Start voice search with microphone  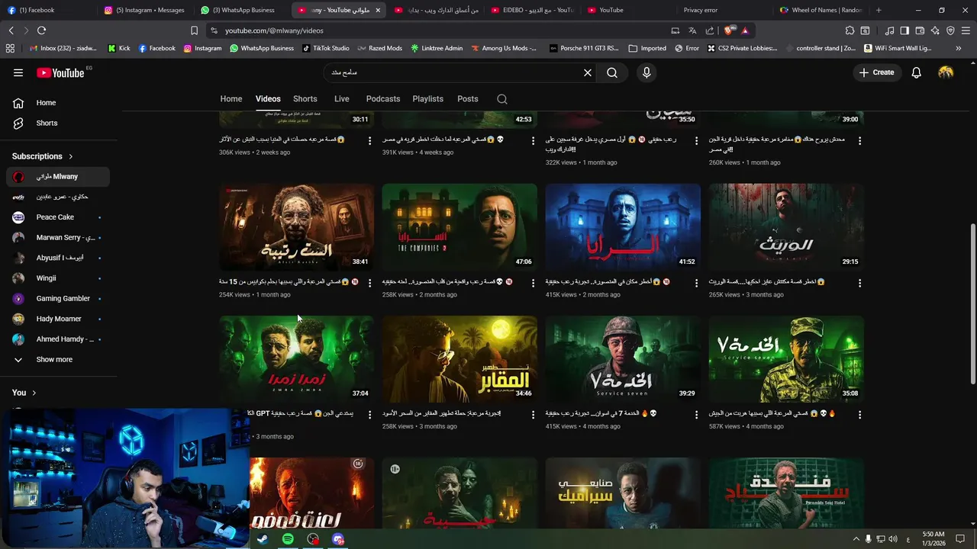646,72
